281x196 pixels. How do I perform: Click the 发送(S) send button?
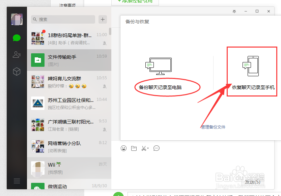point(253,182)
